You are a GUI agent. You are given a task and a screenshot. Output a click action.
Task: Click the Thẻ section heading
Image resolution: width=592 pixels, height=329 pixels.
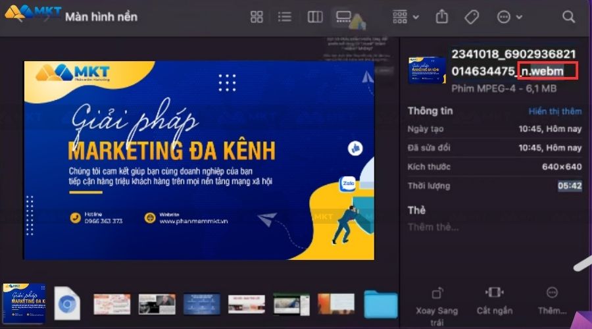click(416, 210)
